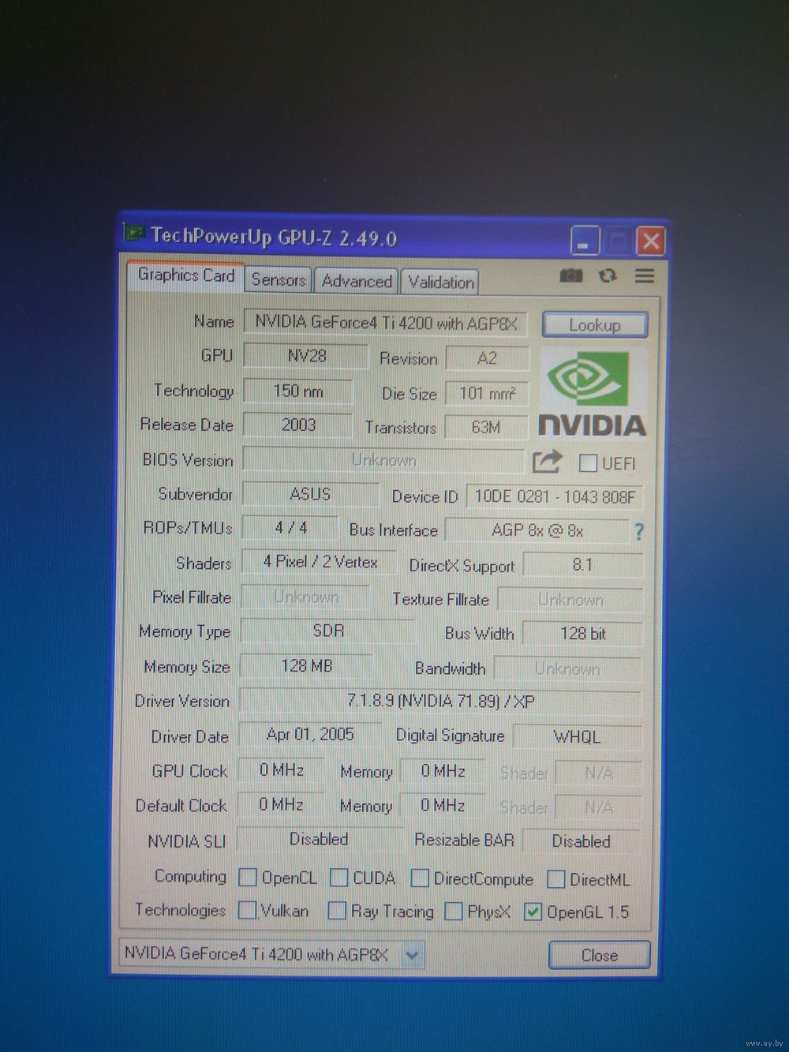Switch to the Sensors tab
This screenshot has height=1052, width=789.
(x=278, y=280)
